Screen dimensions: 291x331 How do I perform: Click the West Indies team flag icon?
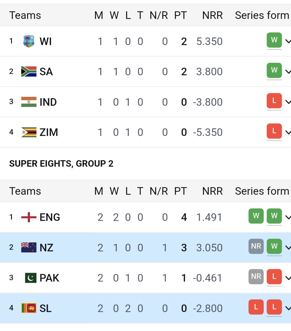pos(29,41)
